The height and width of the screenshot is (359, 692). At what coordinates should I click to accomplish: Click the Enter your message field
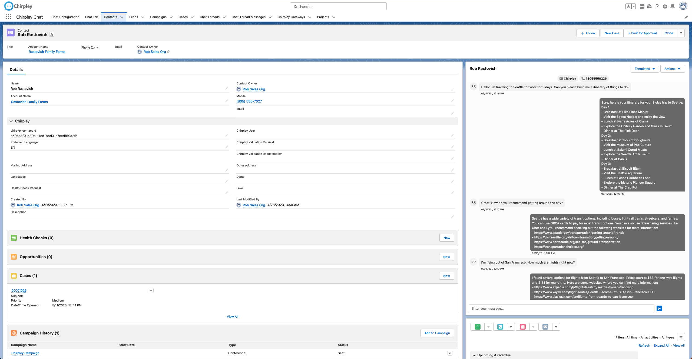coord(561,309)
